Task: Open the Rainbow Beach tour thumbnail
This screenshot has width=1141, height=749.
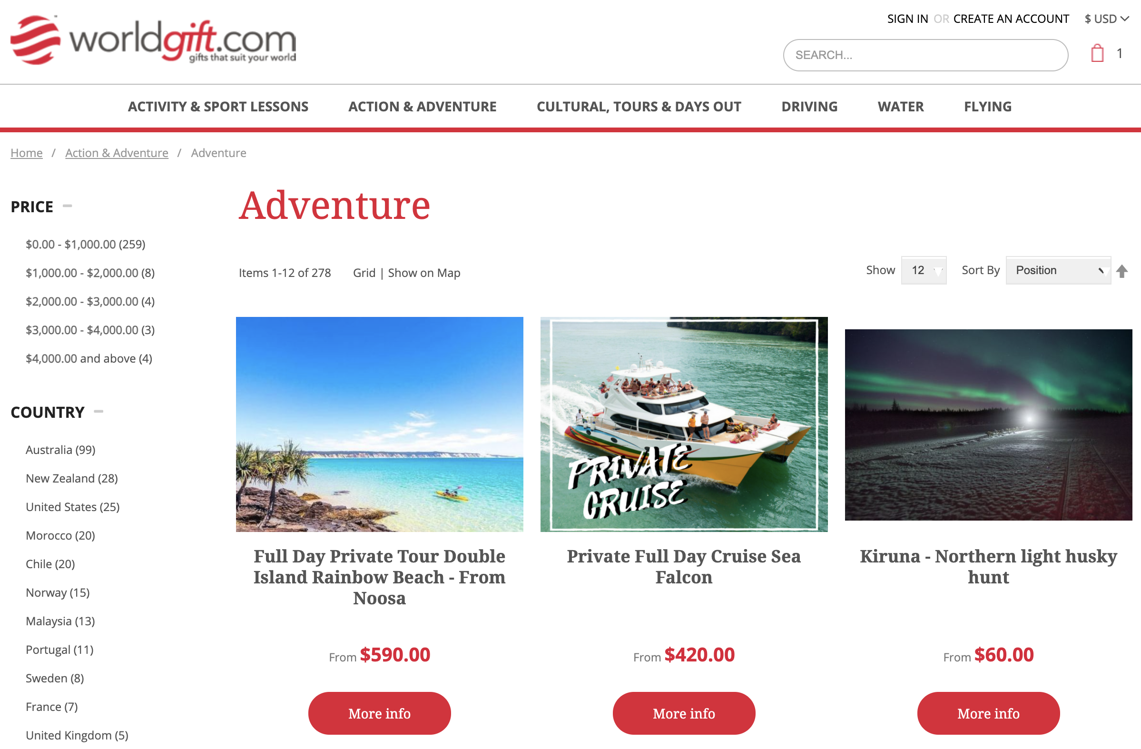Action: tap(379, 424)
